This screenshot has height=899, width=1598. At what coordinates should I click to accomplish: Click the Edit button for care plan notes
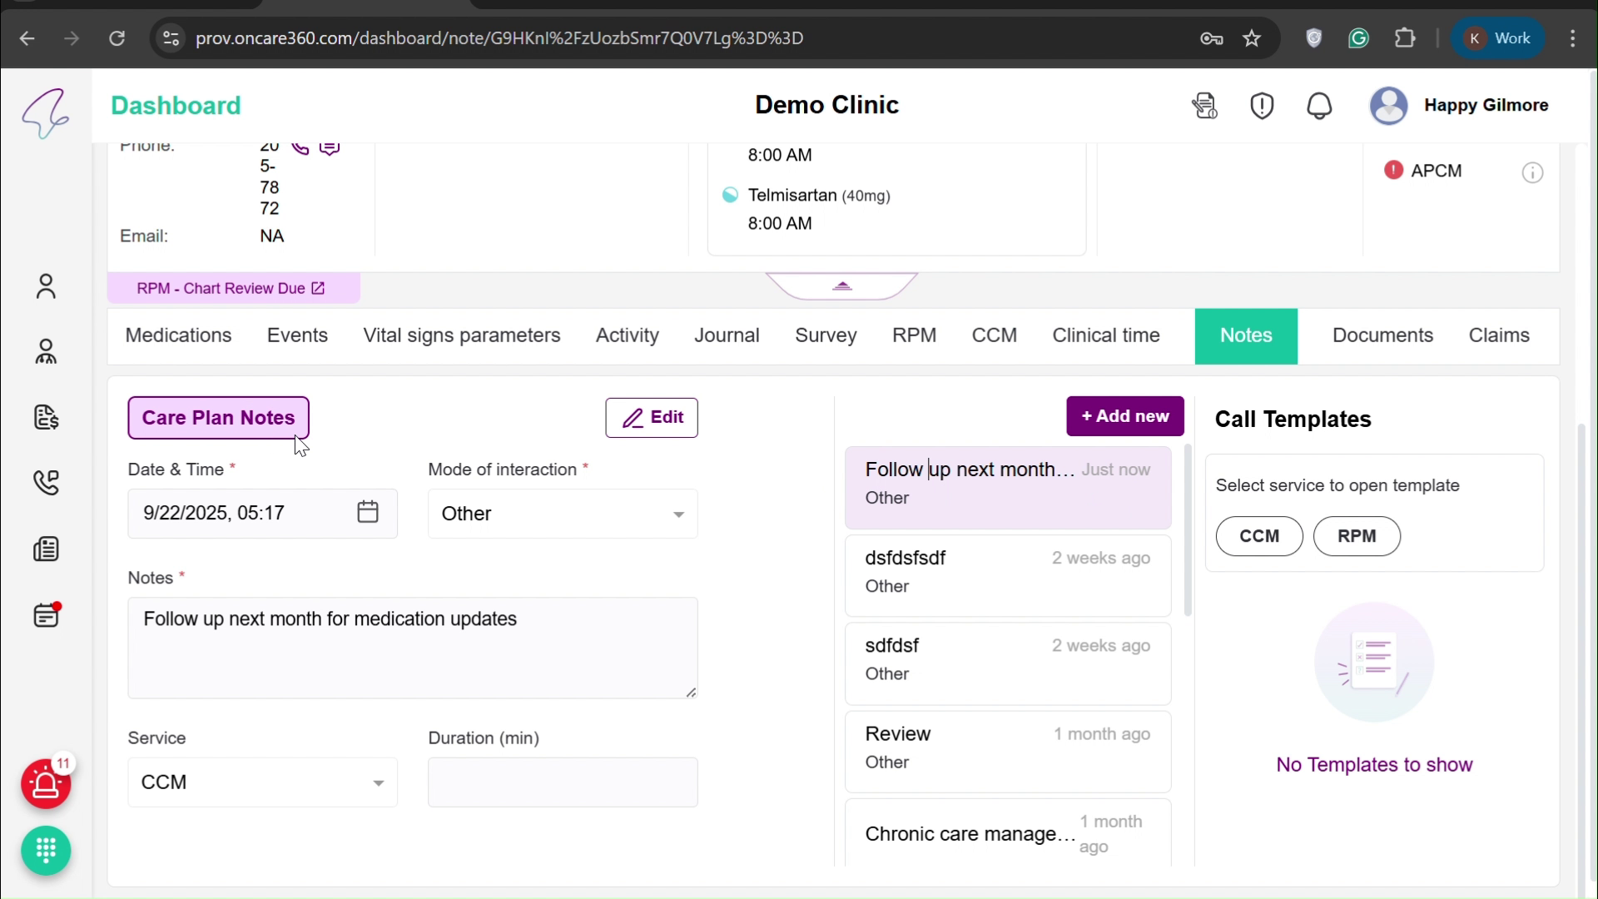(653, 417)
